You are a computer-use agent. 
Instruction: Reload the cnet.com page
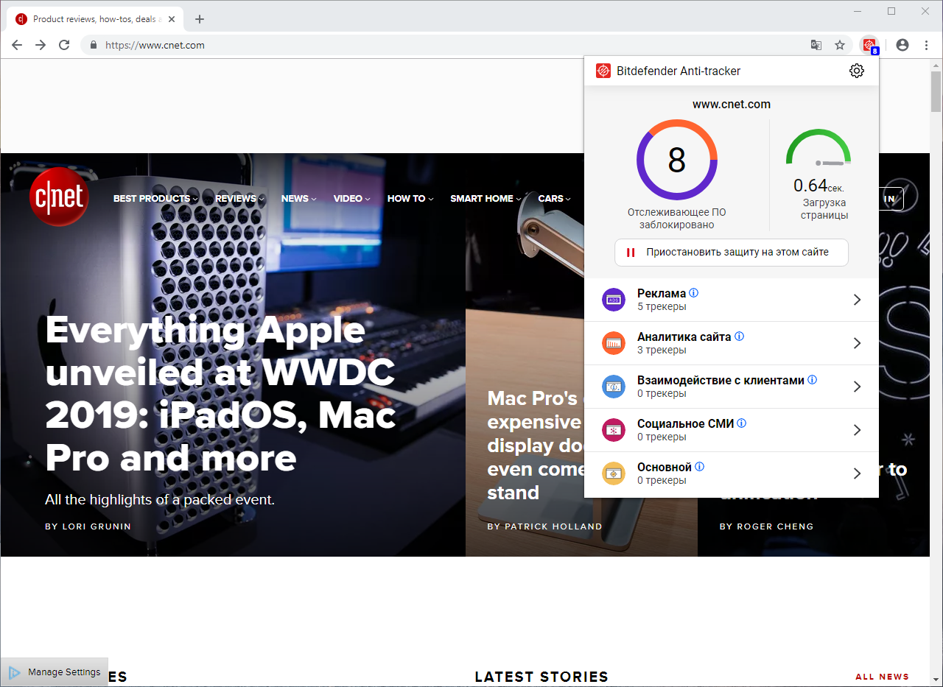point(64,45)
